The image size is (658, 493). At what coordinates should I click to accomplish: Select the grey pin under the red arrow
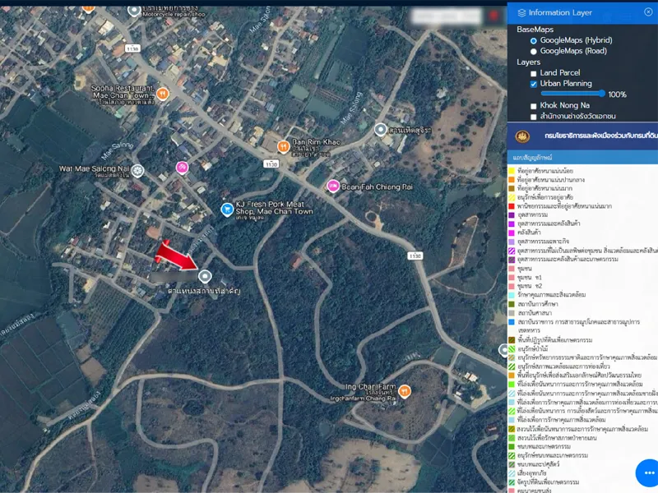204,275
